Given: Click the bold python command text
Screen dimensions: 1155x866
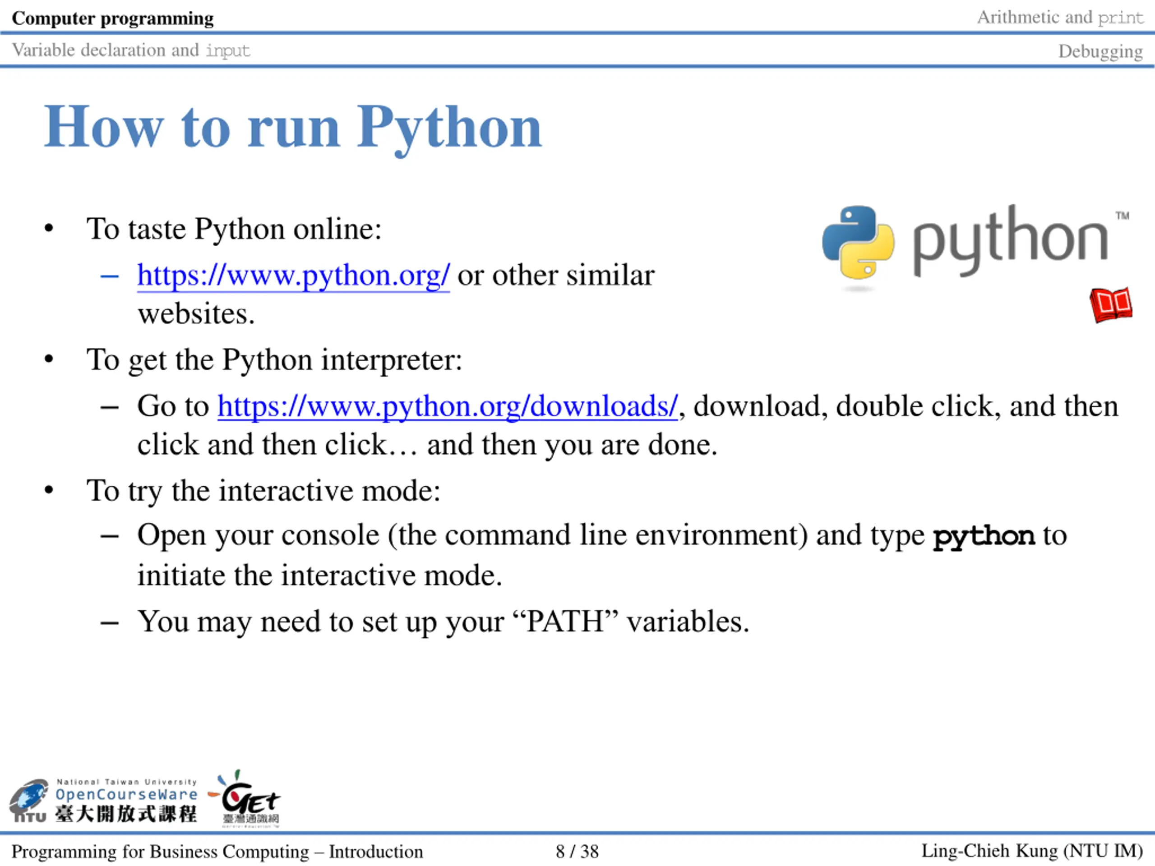Looking at the screenshot, I should [983, 536].
